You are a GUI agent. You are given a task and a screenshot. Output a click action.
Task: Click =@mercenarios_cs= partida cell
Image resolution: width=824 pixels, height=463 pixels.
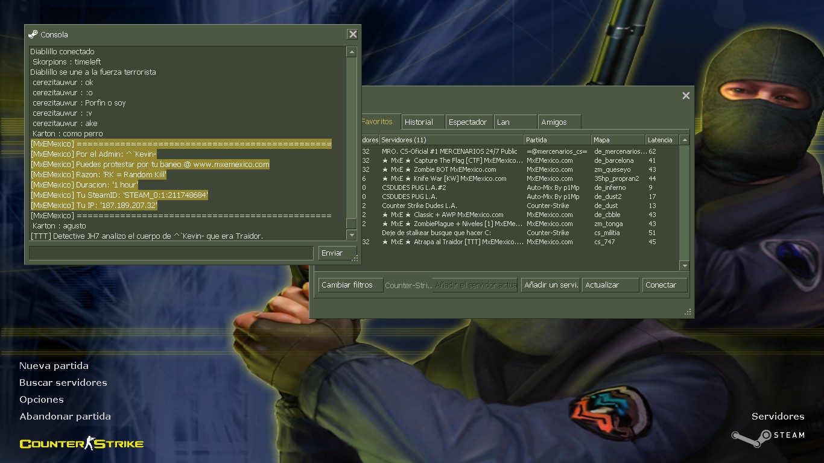coord(556,151)
